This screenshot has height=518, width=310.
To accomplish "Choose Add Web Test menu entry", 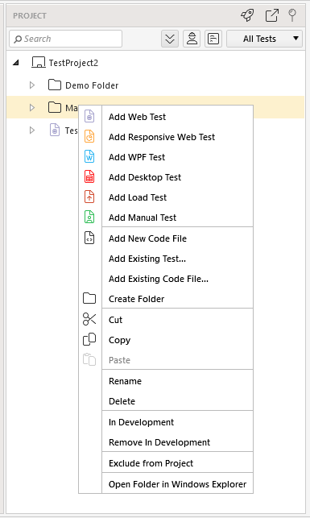I will click(x=177, y=117).
